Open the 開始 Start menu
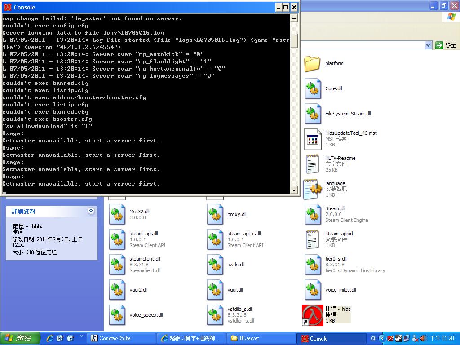This screenshot has width=460, height=345. (x=20, y=338)
